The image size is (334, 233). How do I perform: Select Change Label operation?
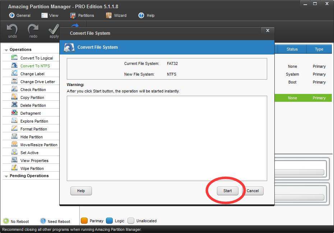[32, 74]
